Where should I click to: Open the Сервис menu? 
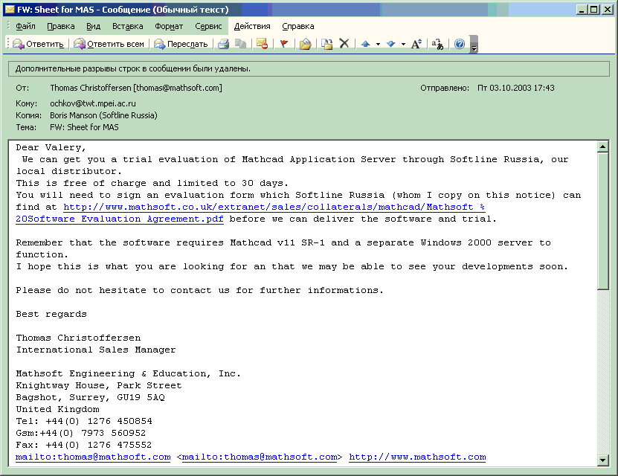208,26
